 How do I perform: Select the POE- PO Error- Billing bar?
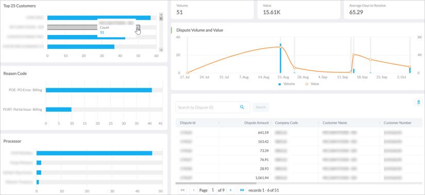point(99,90)
